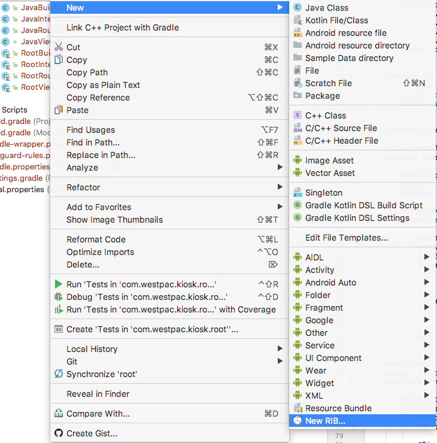Click the Android resource file icon
Screen dimensions: 437x443
(x=298, y=33)
